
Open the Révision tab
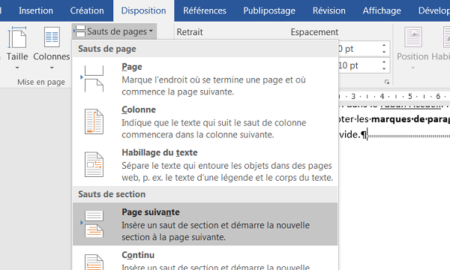[x=329, y=10]
